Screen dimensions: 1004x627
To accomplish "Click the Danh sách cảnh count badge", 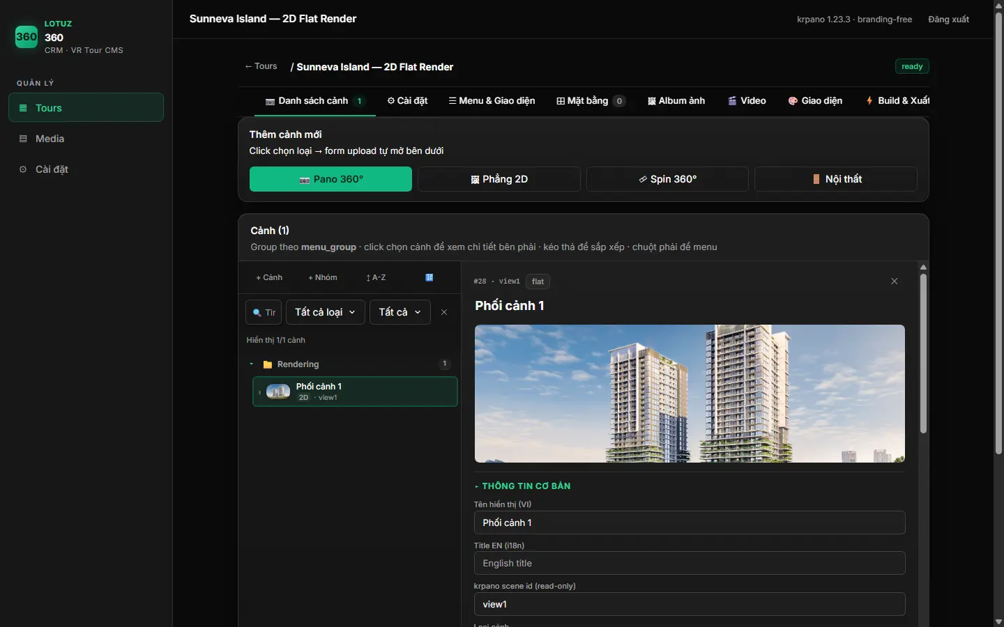I will 360,101.
